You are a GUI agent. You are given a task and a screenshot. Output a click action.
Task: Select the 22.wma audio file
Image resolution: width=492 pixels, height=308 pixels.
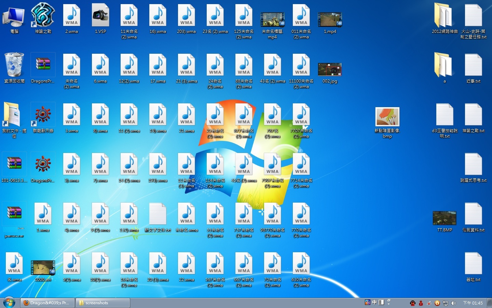[187, 267]
